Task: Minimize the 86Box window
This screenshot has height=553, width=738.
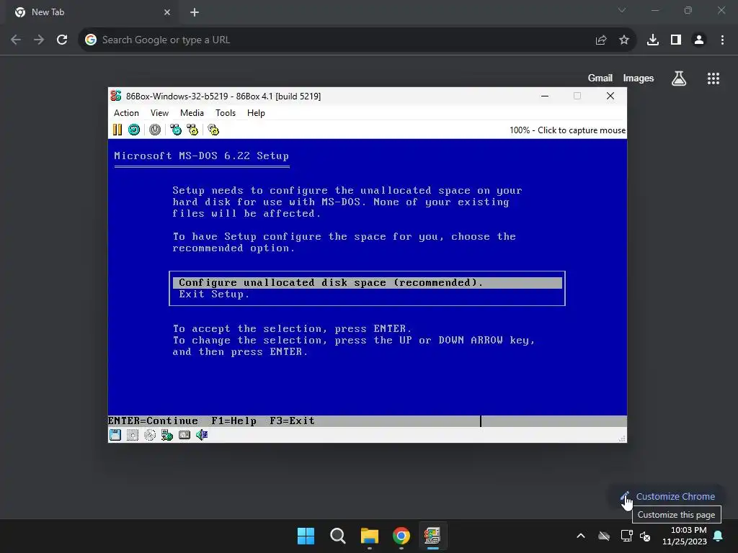Action: pyautogui.click(x=545, y=96)
